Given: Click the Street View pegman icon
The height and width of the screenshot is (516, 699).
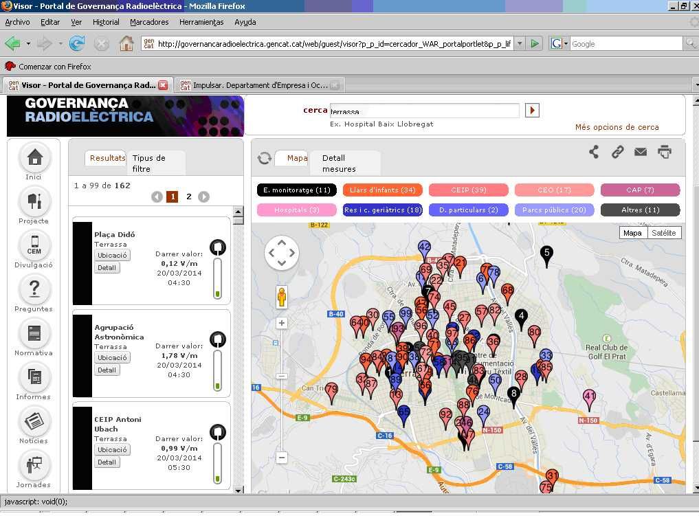Looking at the screenshot, I should tap(281, 297).
